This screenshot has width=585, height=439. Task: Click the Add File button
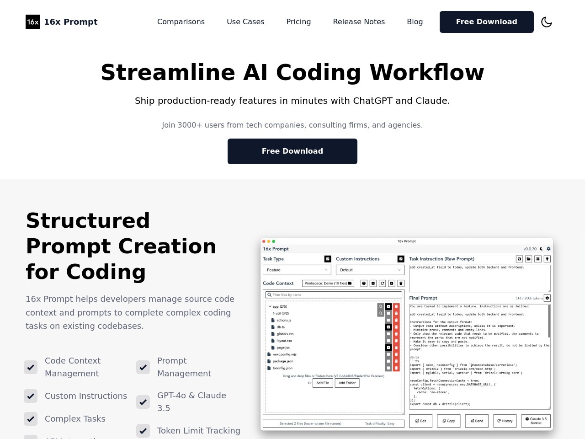tap(323, 383)
